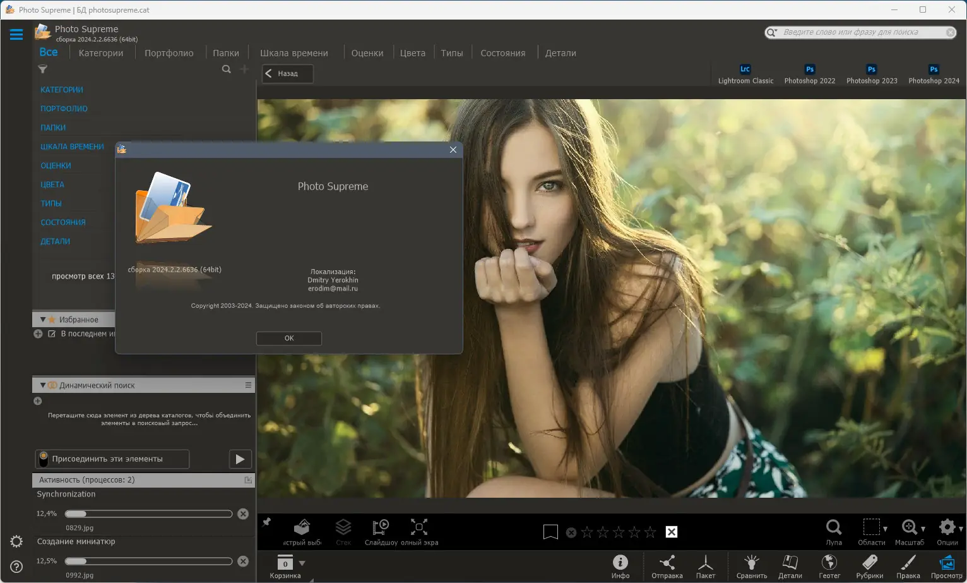The width and height of the screenshot is (967, 583).
Task: Collapse the Динамический поиск section
Action: (42, 385)
